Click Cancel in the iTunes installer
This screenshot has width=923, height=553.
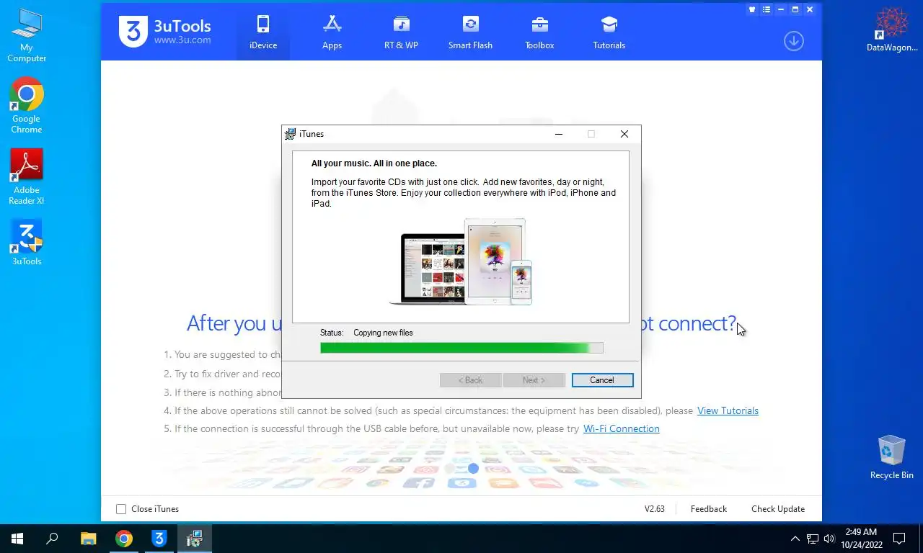tap(602, 380)
